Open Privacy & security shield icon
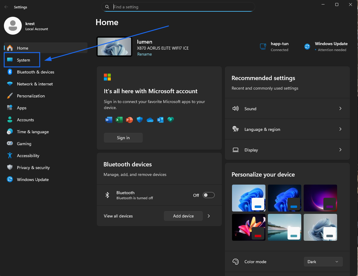The width and height of the screenshot is (358, 276). [x=10, y=168]
